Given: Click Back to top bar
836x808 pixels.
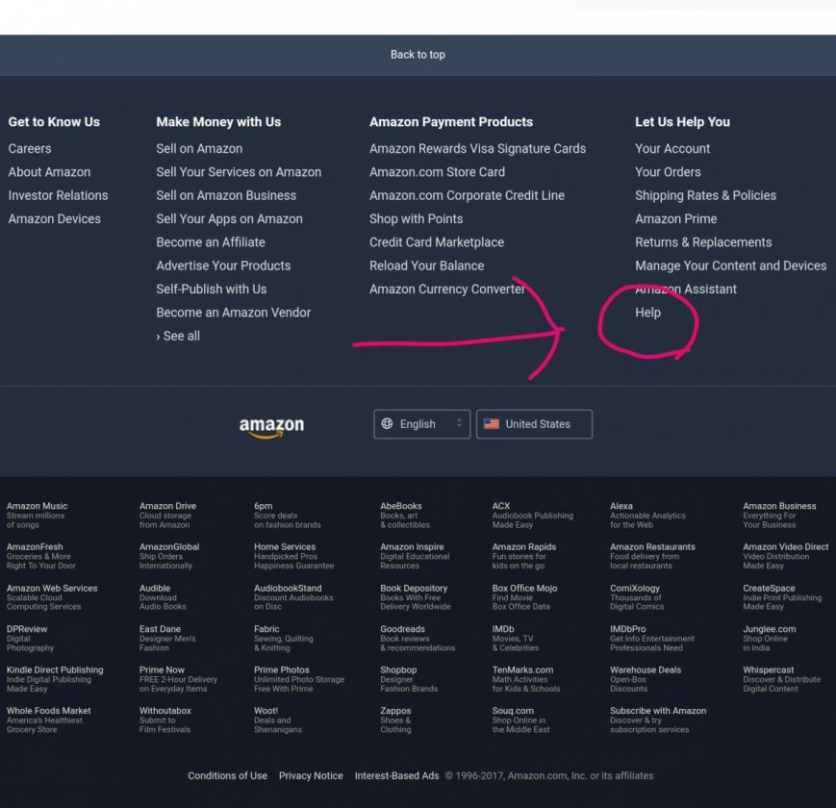Looking at the screenshot, I should coord(418,55).
